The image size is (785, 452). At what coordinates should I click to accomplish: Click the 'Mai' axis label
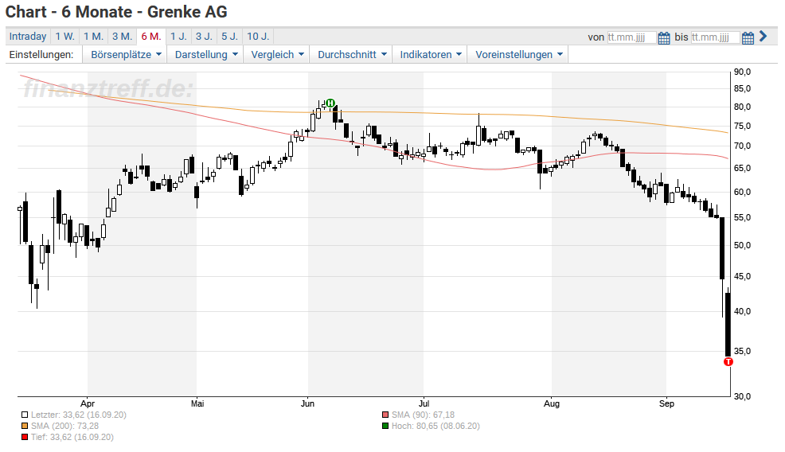pos(197,403)
